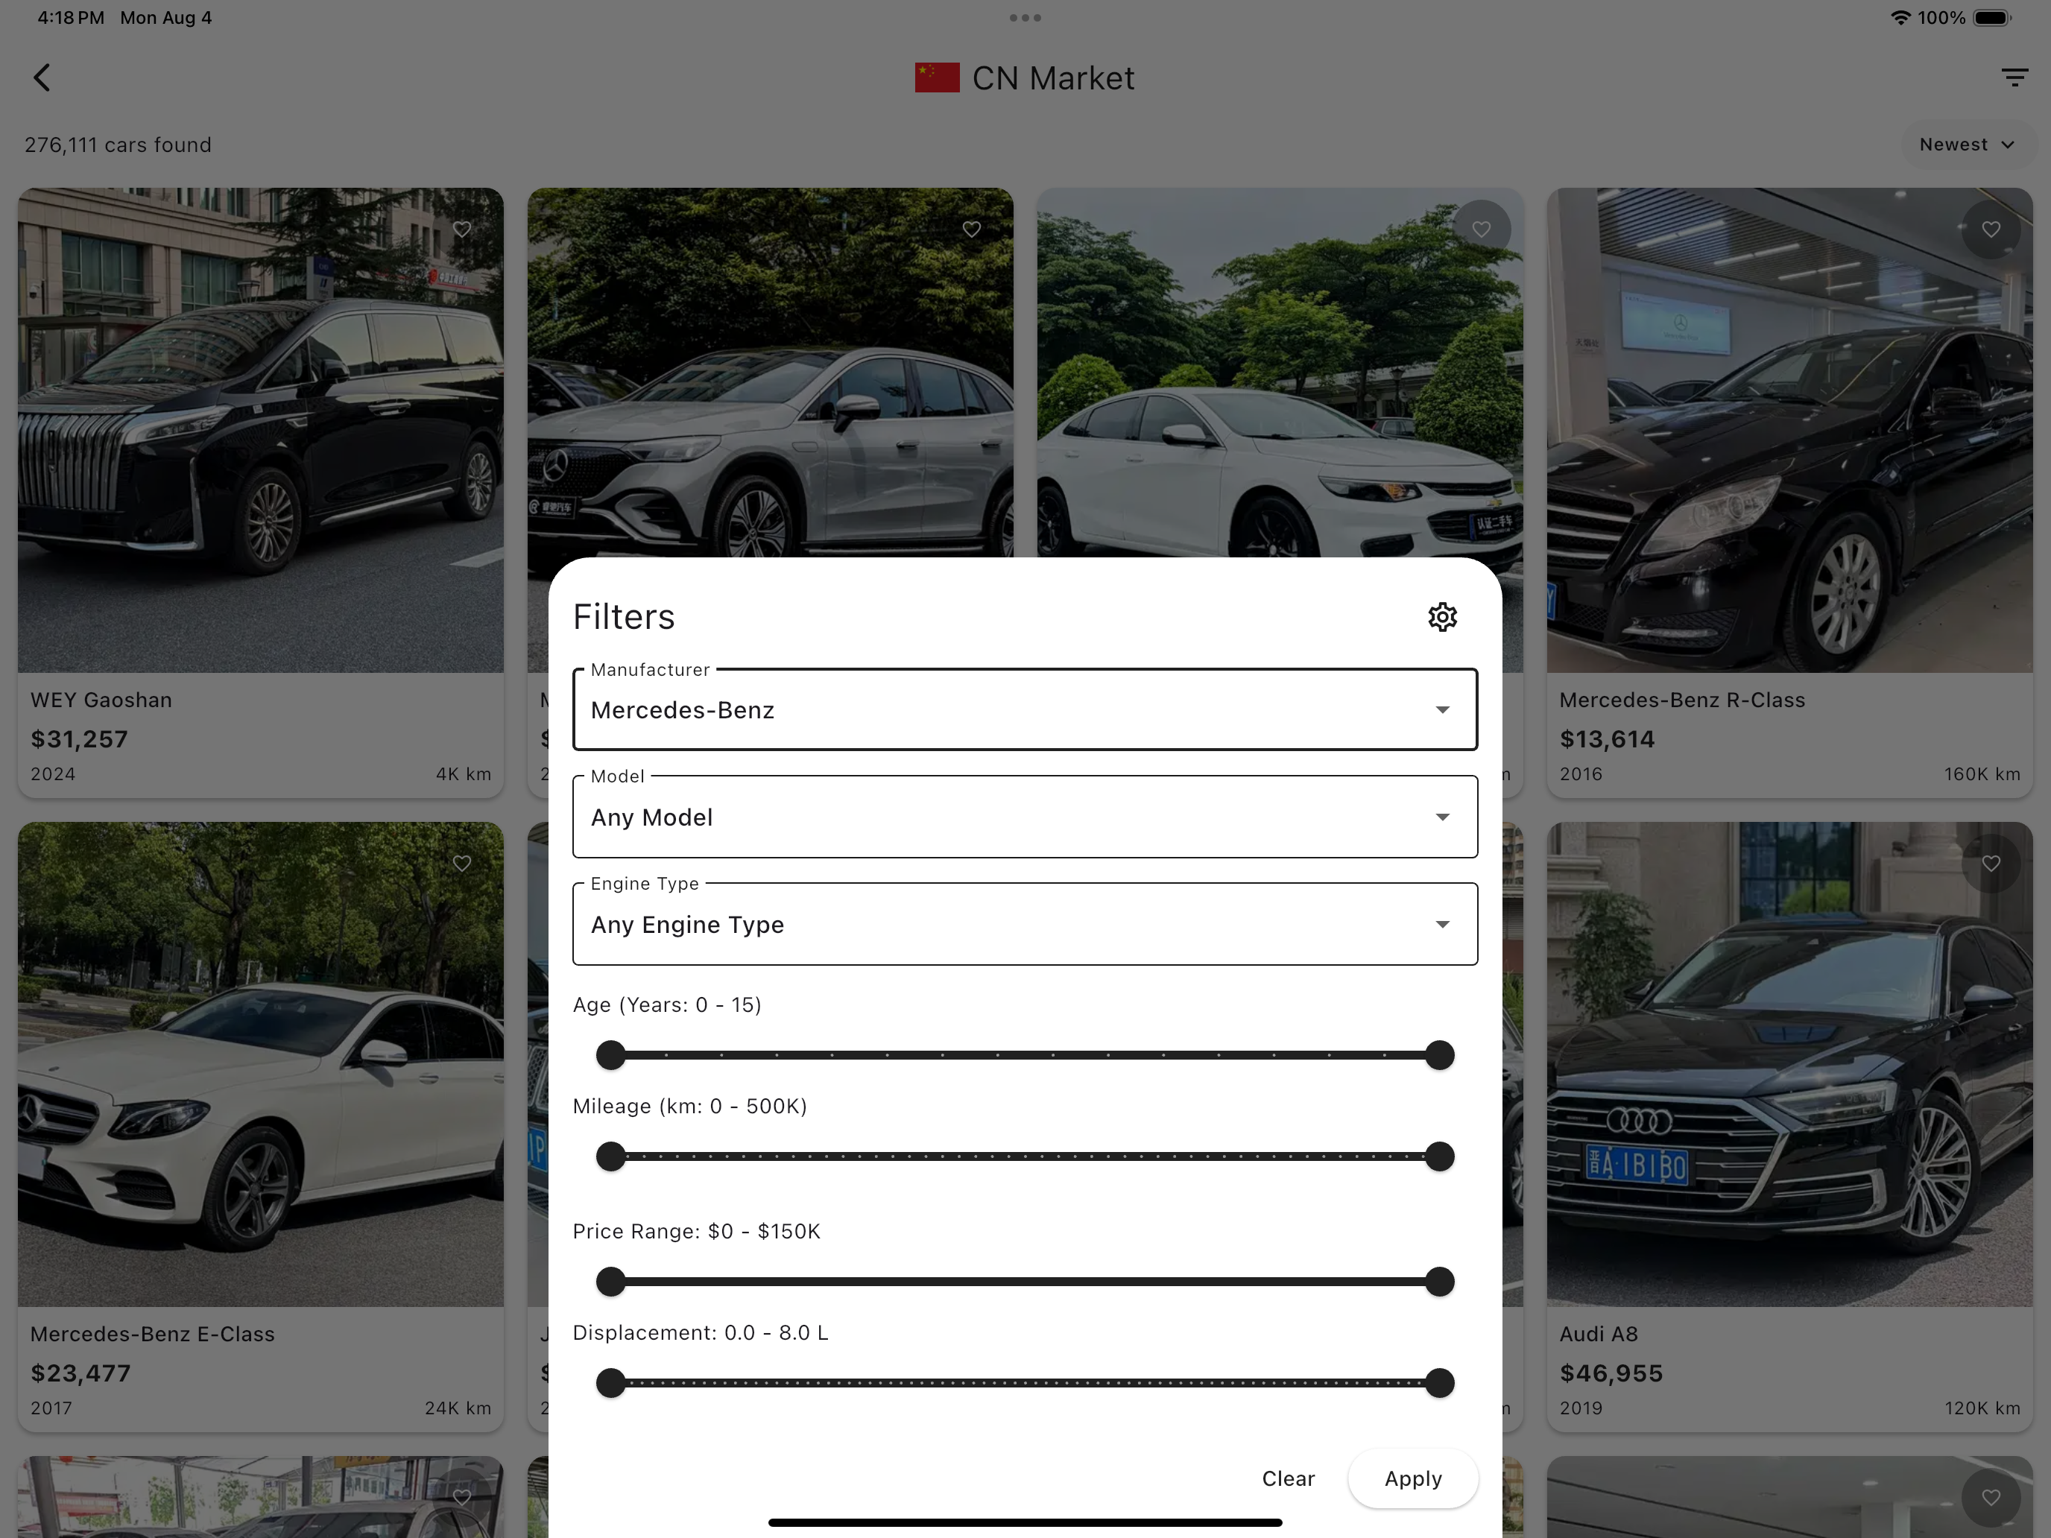Click Displacement slider minimum handle
Viewport: 2051px width, 1538px height.
click(610, 1382)
